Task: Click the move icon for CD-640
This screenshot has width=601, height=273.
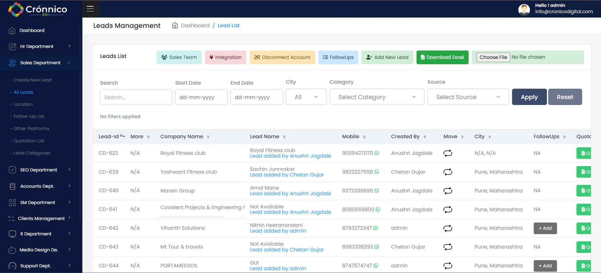Action: [x=448, y=191]
